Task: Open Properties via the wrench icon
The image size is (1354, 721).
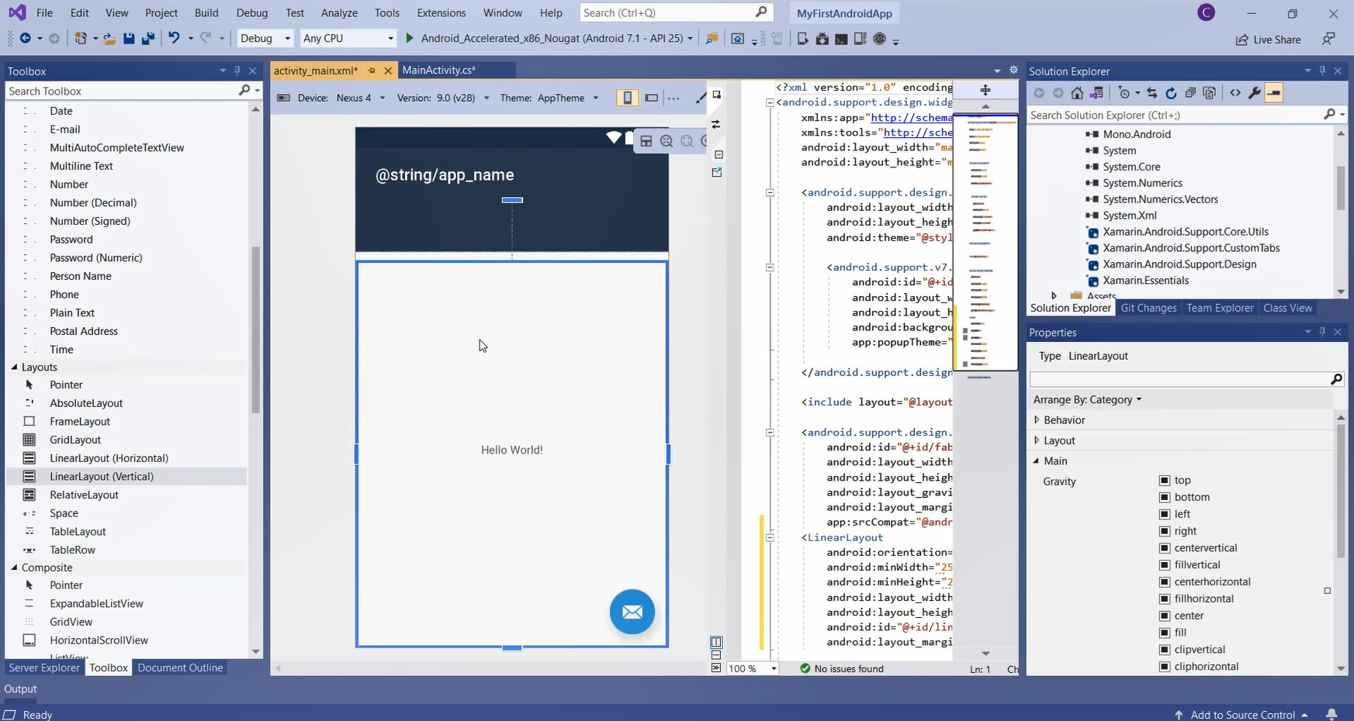Action: pyautogui.click(x=1254, y=93)
